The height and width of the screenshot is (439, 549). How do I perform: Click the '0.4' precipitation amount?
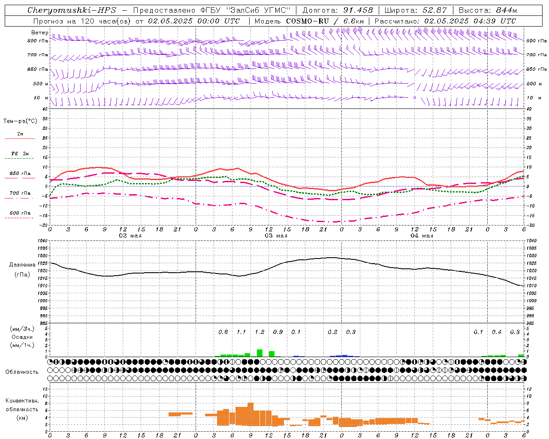coord(497,332)
